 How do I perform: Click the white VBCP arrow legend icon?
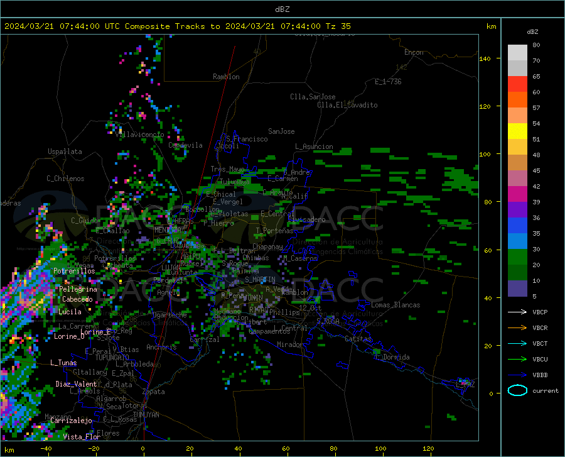click(x=517, y=312)
